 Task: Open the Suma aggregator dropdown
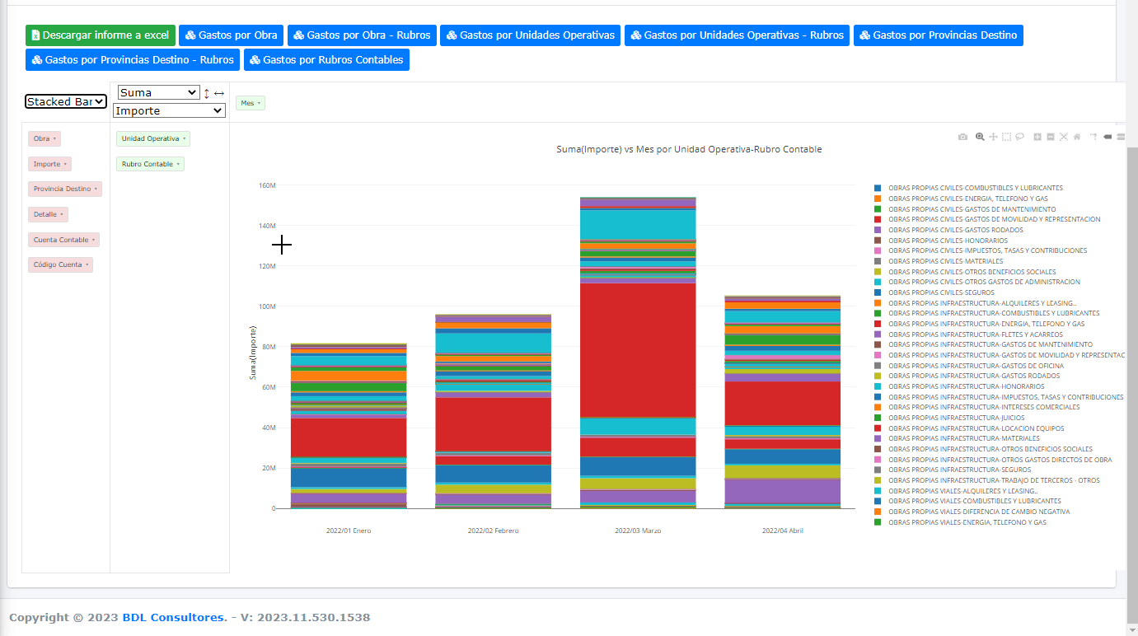click(x=158, y=93)
